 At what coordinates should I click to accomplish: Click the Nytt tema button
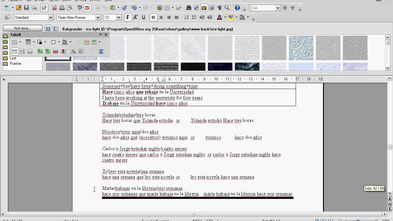(x=22, y=28)
